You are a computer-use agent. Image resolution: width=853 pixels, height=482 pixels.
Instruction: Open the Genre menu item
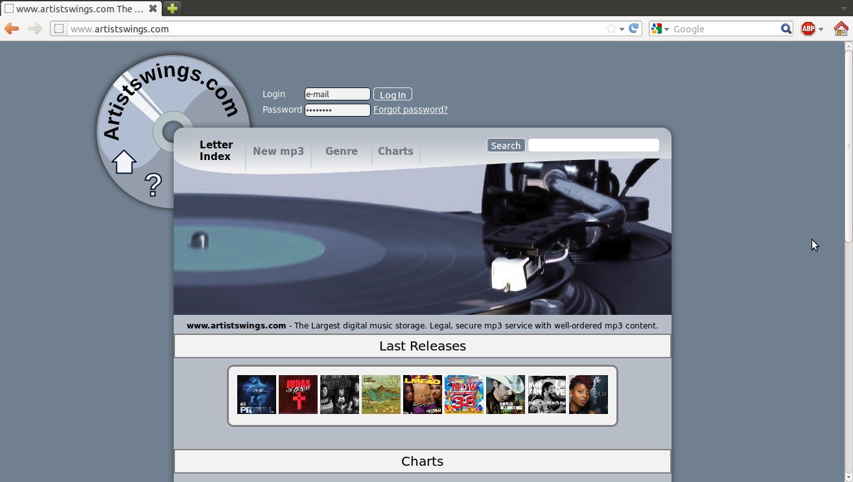pyautogui.click(x=342, y=151)
